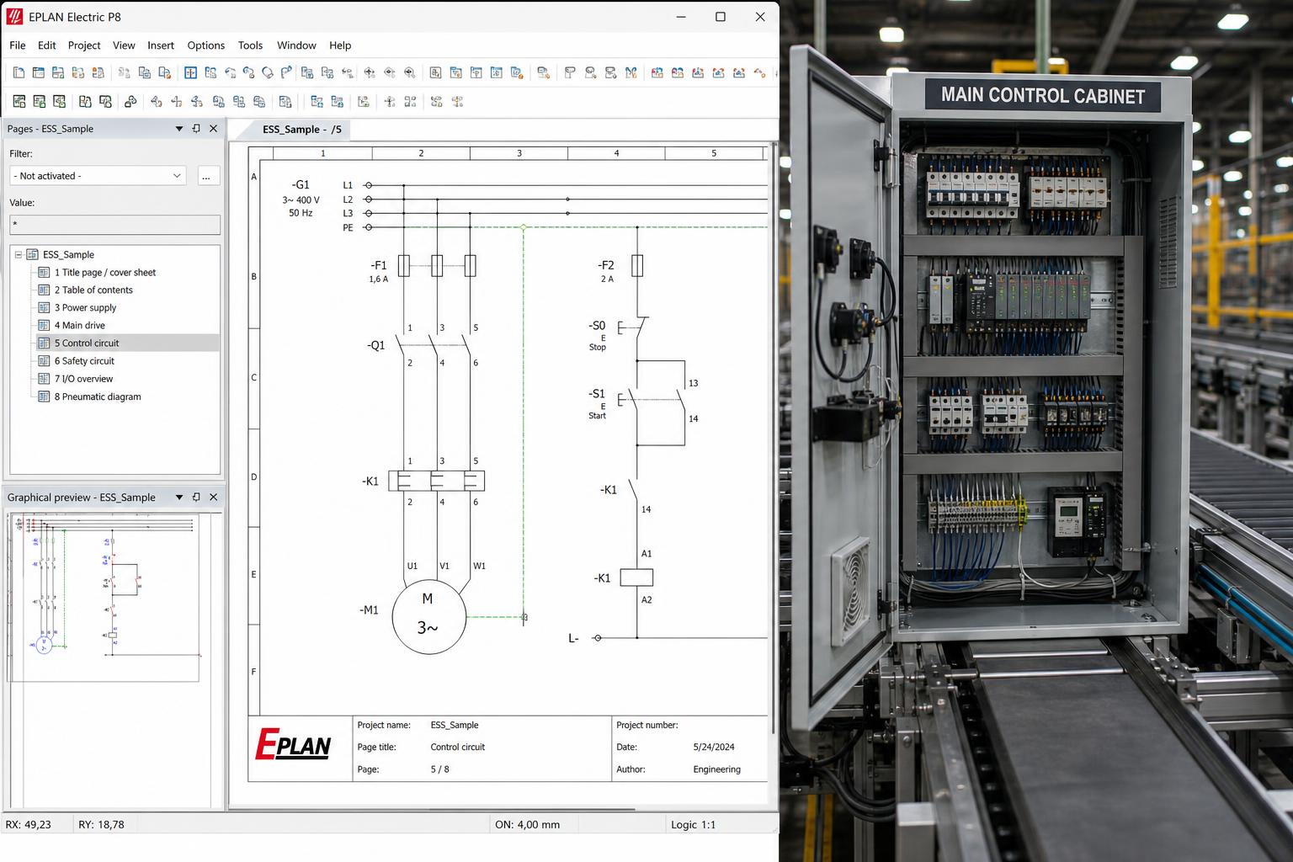Click the 'L-' potential label in schematic
This screenshot has width=1293, height=862.
573,638
